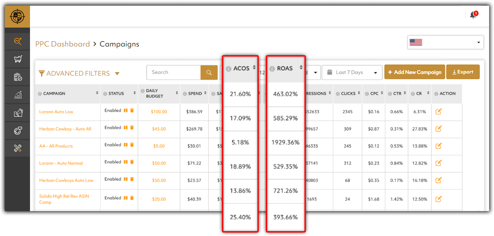Click the 27.83% CR value
The image size is (494, 236).
click(420, 129)
